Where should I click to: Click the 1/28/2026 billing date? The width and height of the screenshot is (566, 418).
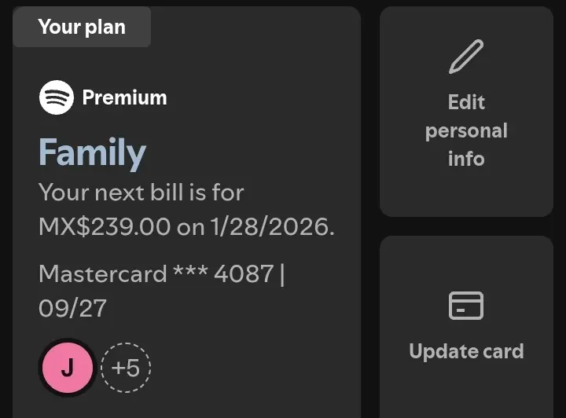[273, 226]
